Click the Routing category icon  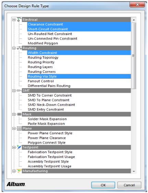point(19,48)
